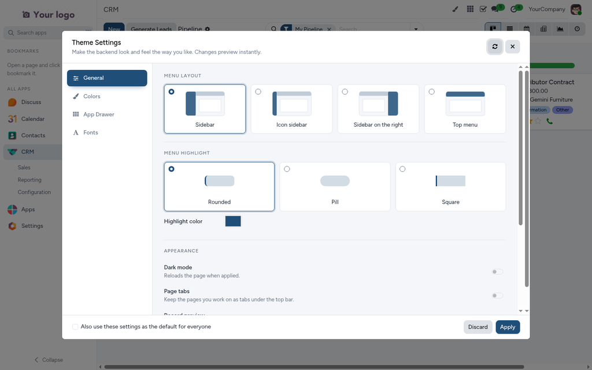Check 'Also use these settings as the default for everyone'
The width and height of the screenshot is (592, 370).
tap(75, 327)
